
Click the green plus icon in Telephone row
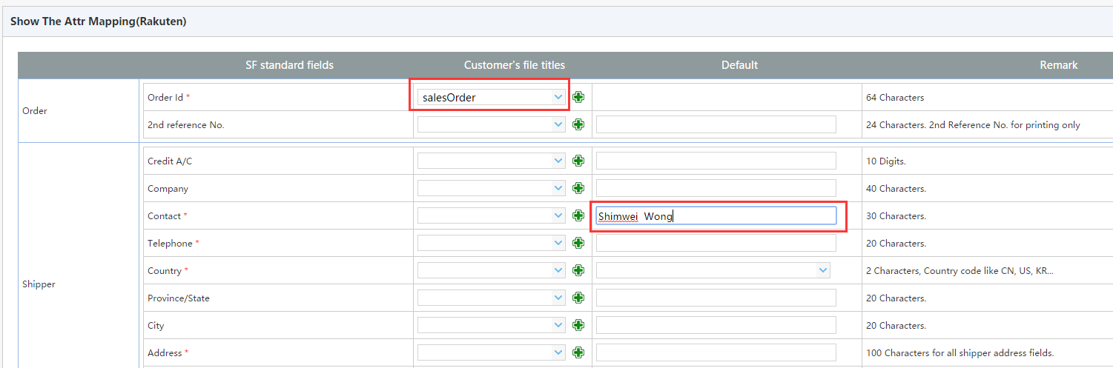(578, 243)
